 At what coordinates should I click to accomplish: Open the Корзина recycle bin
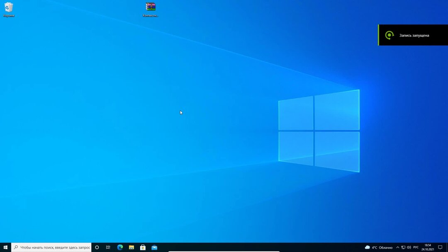coord(8,7)
